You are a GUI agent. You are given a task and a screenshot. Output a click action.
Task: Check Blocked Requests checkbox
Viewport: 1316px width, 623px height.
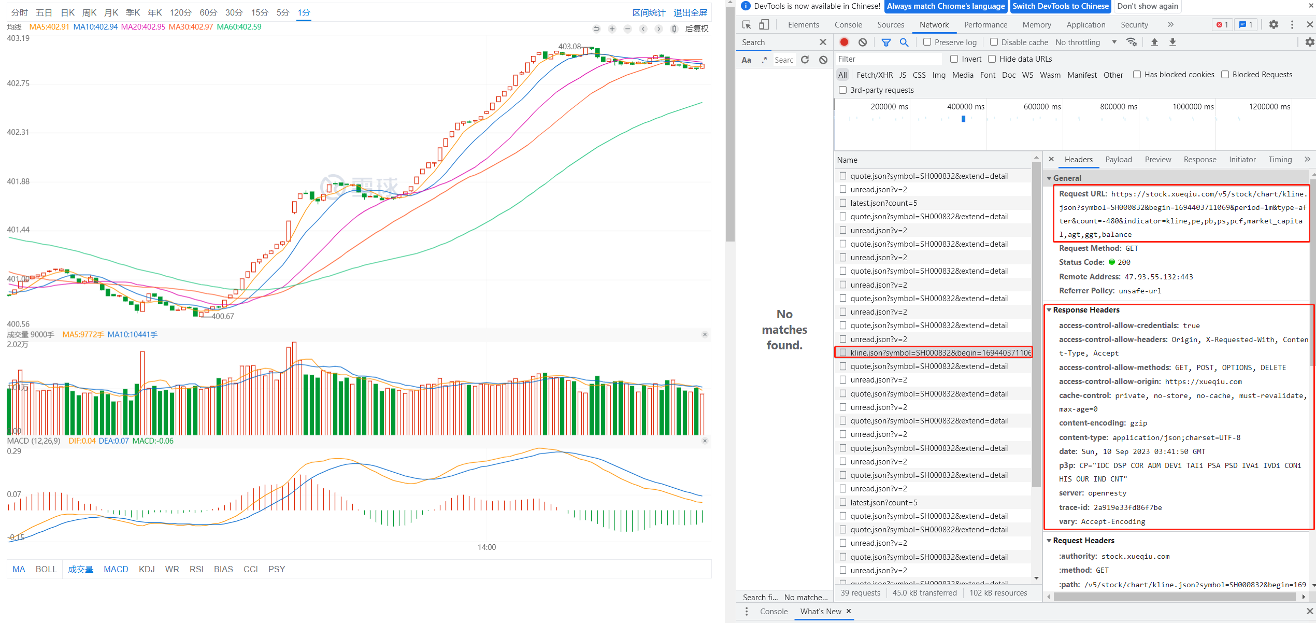click(1225, 75)
